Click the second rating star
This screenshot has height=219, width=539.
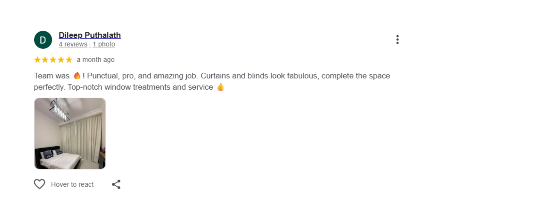click(x=45, y=60)
